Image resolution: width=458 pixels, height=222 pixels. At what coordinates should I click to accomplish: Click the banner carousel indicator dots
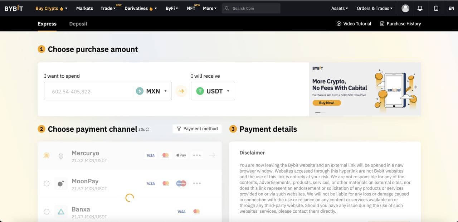[x=320, y=112]
